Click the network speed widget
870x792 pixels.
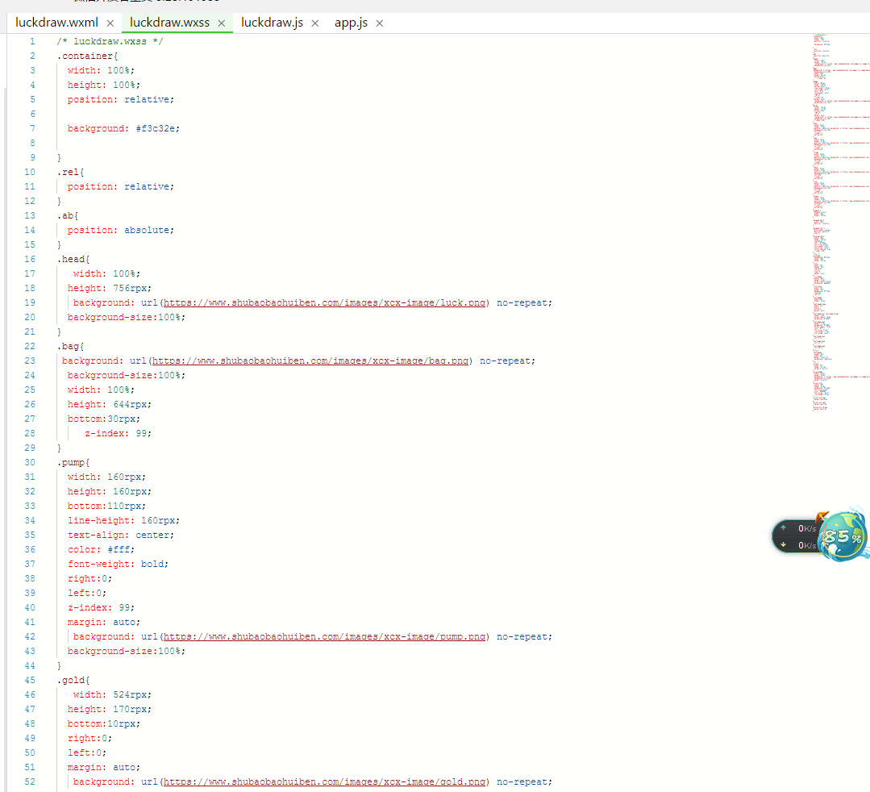click(x=797, y=536)
